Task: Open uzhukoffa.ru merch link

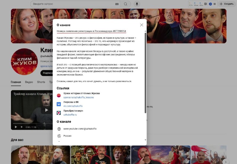Action: click(x=70, y=115)
